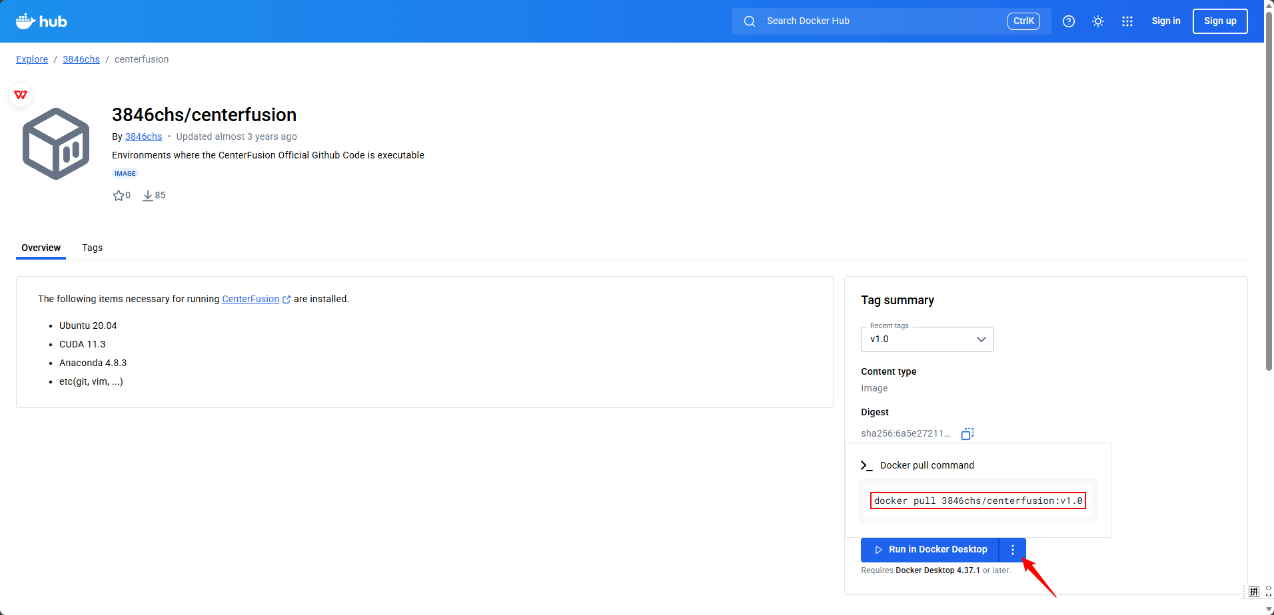Expand the Recent tags v1.0 dropdown

pyautogui.click(x=927, y=339)
